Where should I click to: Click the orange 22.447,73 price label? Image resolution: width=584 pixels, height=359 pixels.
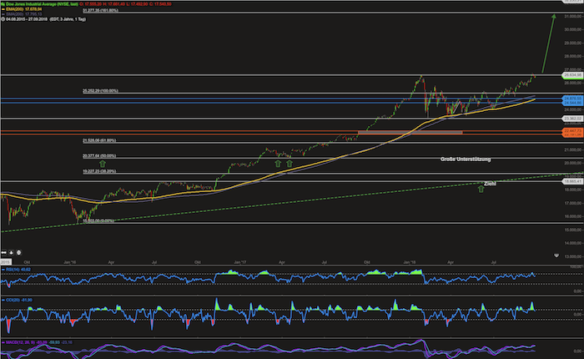(x=572, y=131)
